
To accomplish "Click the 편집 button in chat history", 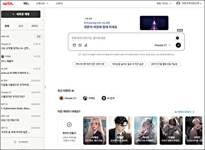I will pos(39,36).
